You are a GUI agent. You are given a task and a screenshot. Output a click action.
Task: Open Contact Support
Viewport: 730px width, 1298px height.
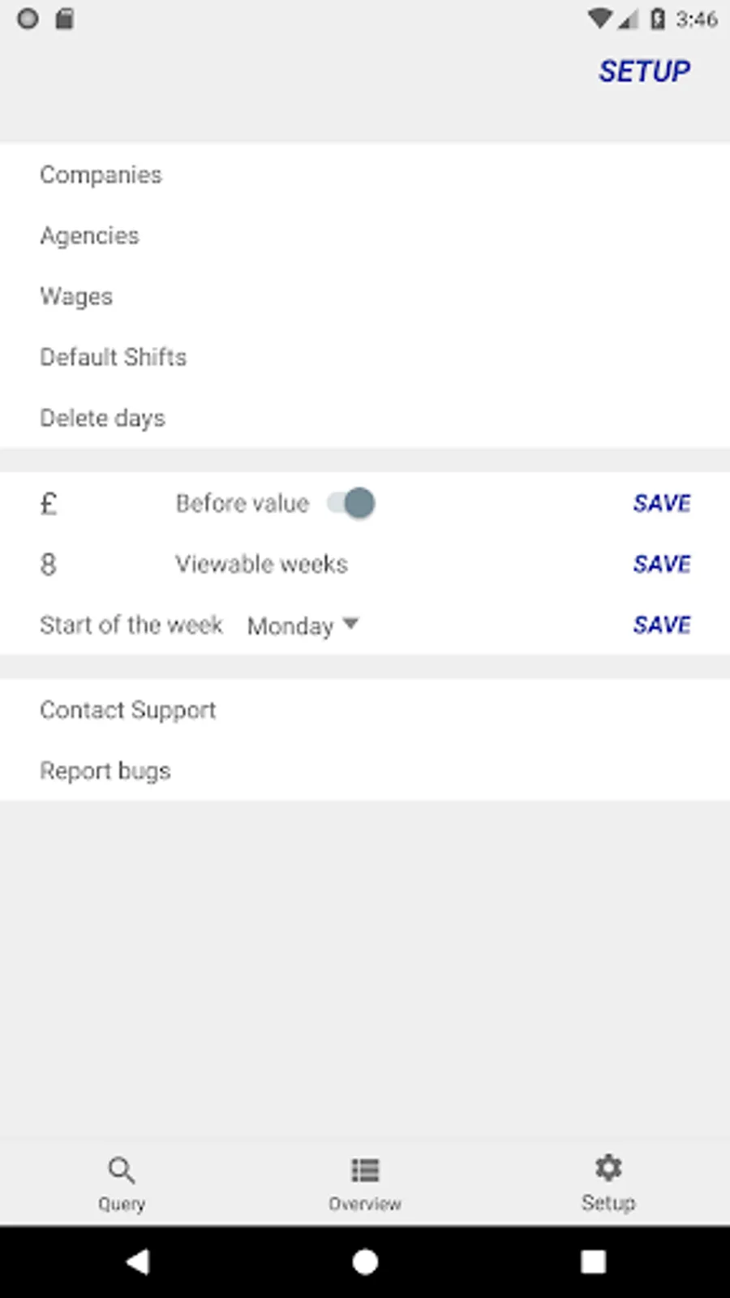point(128,710)
